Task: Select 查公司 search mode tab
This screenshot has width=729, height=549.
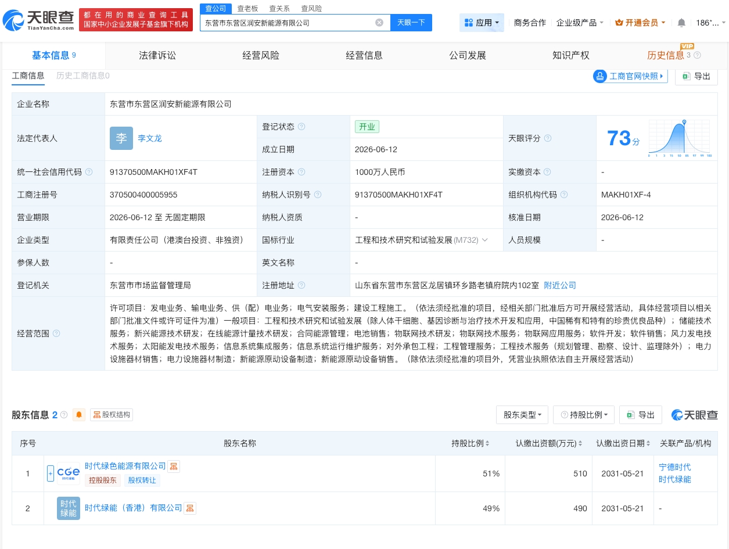Action: point(216,9)
